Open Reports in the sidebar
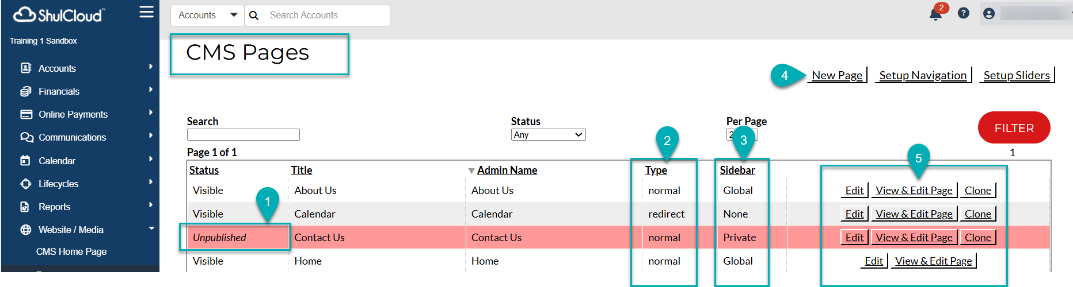 point(54,207)
